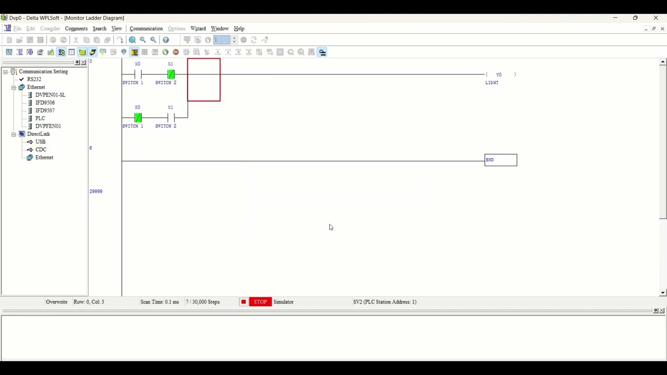
Task: Select the SFC mode icon
Action: (x=30, y=52)
